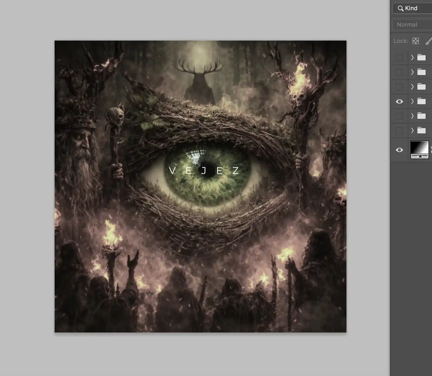This screenshot has width=432, height=376.
Task: Select the third layer group's folder icon
Action: [421, 87]
